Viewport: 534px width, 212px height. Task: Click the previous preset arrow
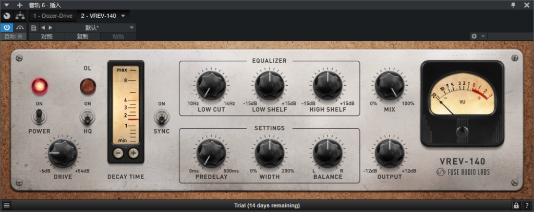[43, 28]
